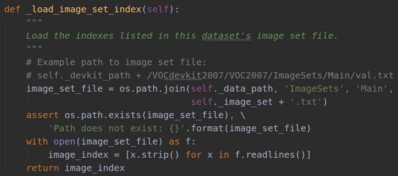Click the 'self' parameter in the function signature
This screenshot has width=398, height=176.
[x=158, y=10]
